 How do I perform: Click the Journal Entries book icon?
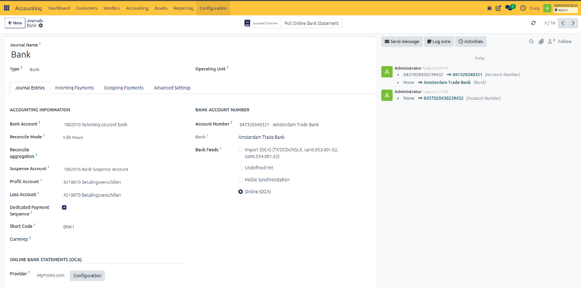tap(247, 23)
